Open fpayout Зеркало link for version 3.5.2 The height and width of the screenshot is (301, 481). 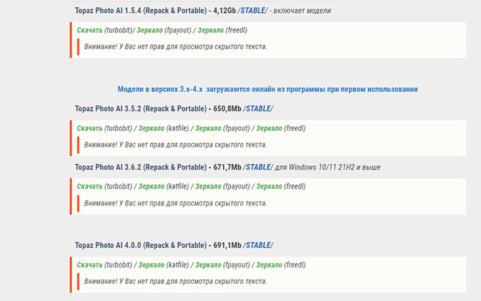click(208, 128)
